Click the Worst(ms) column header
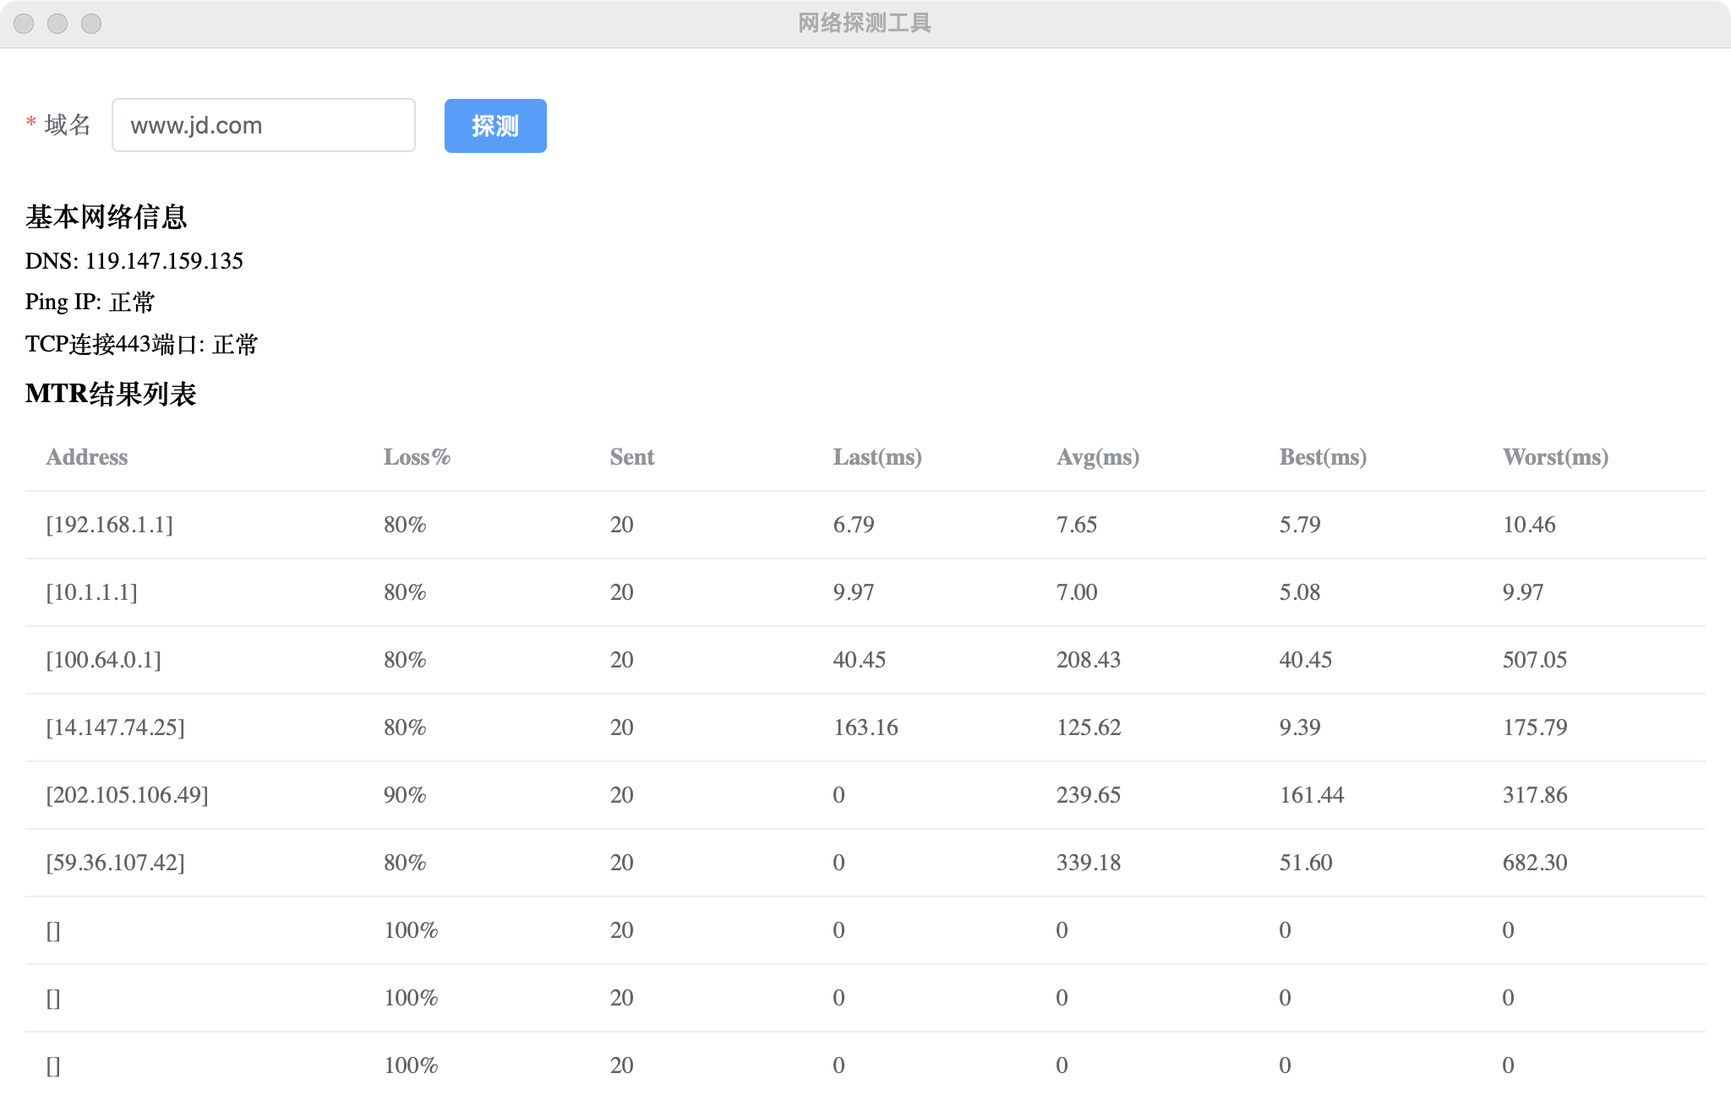1731x1095 pixels. pos(1555,457)
